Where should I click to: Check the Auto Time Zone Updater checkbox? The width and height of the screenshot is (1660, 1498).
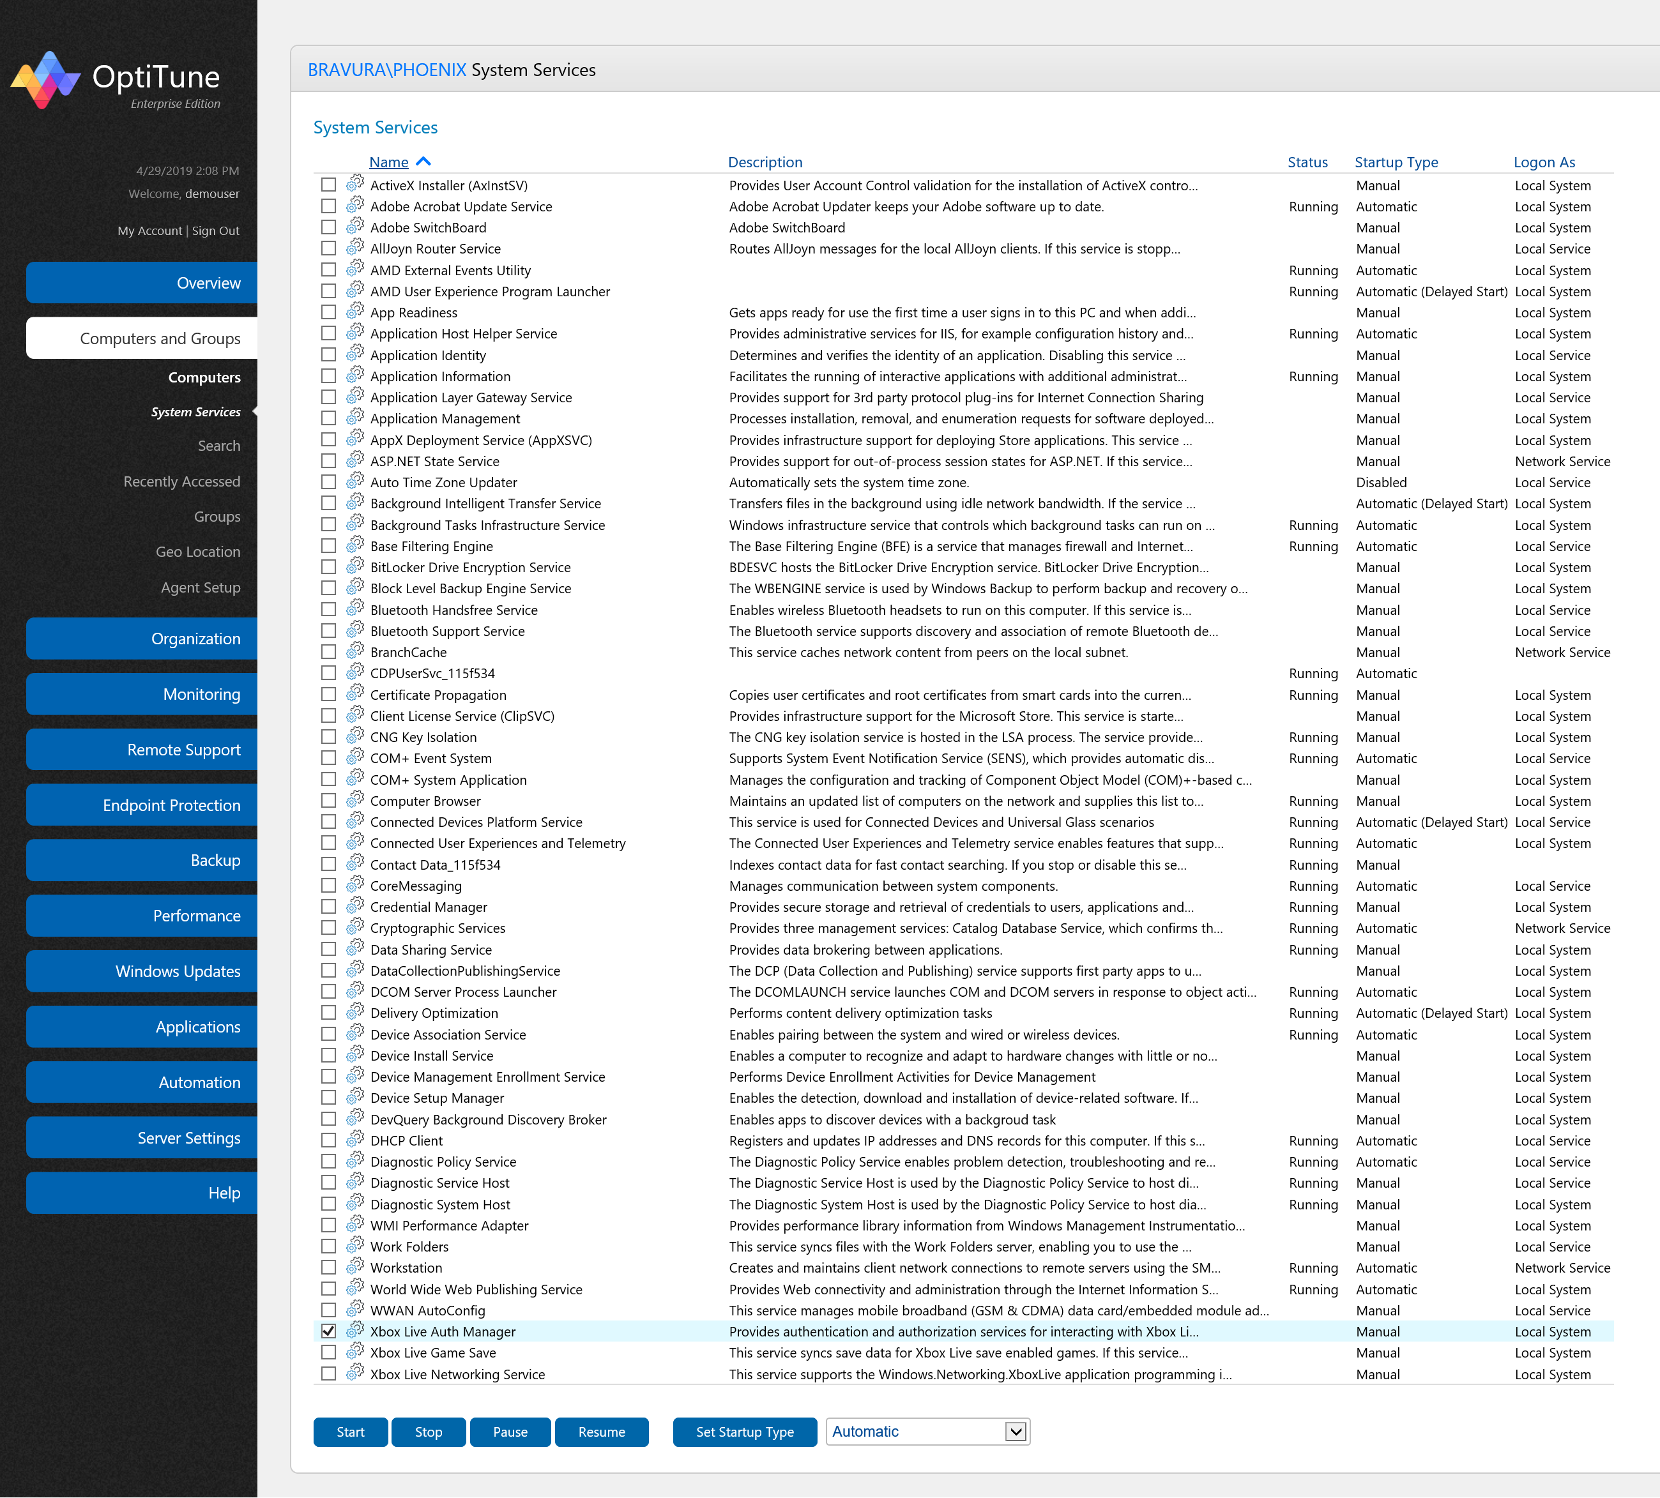click(x=328, y=482)
